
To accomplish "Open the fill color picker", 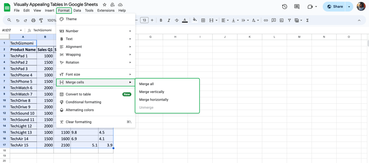I will [x=194, y=20].
